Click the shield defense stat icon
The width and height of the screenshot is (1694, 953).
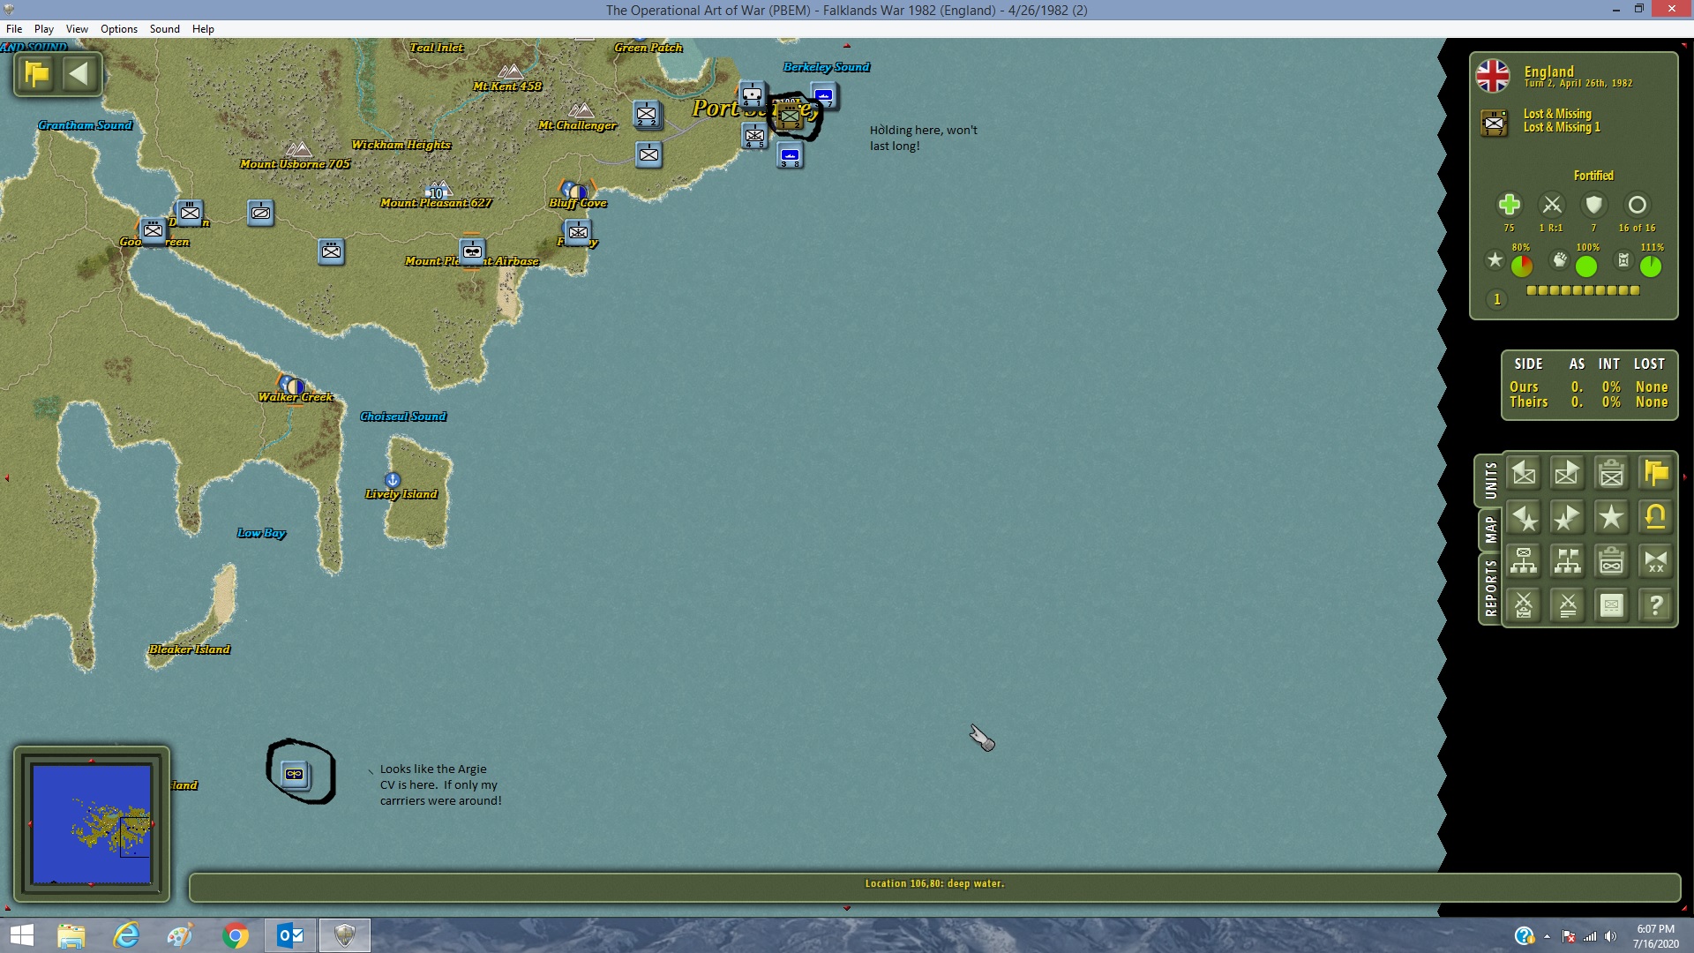(x=1593, y=205)
